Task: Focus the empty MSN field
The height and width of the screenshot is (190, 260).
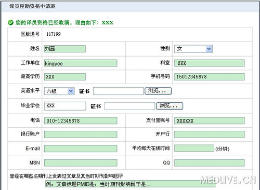Action: point(81,163)
